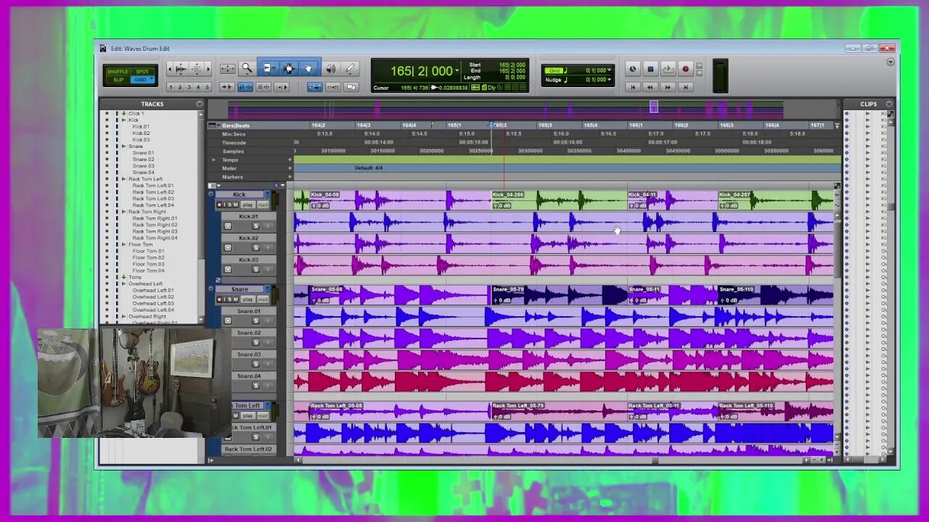Click the MIDI zoom icon
Screen dimensions: 929x522
click(197, 69)
